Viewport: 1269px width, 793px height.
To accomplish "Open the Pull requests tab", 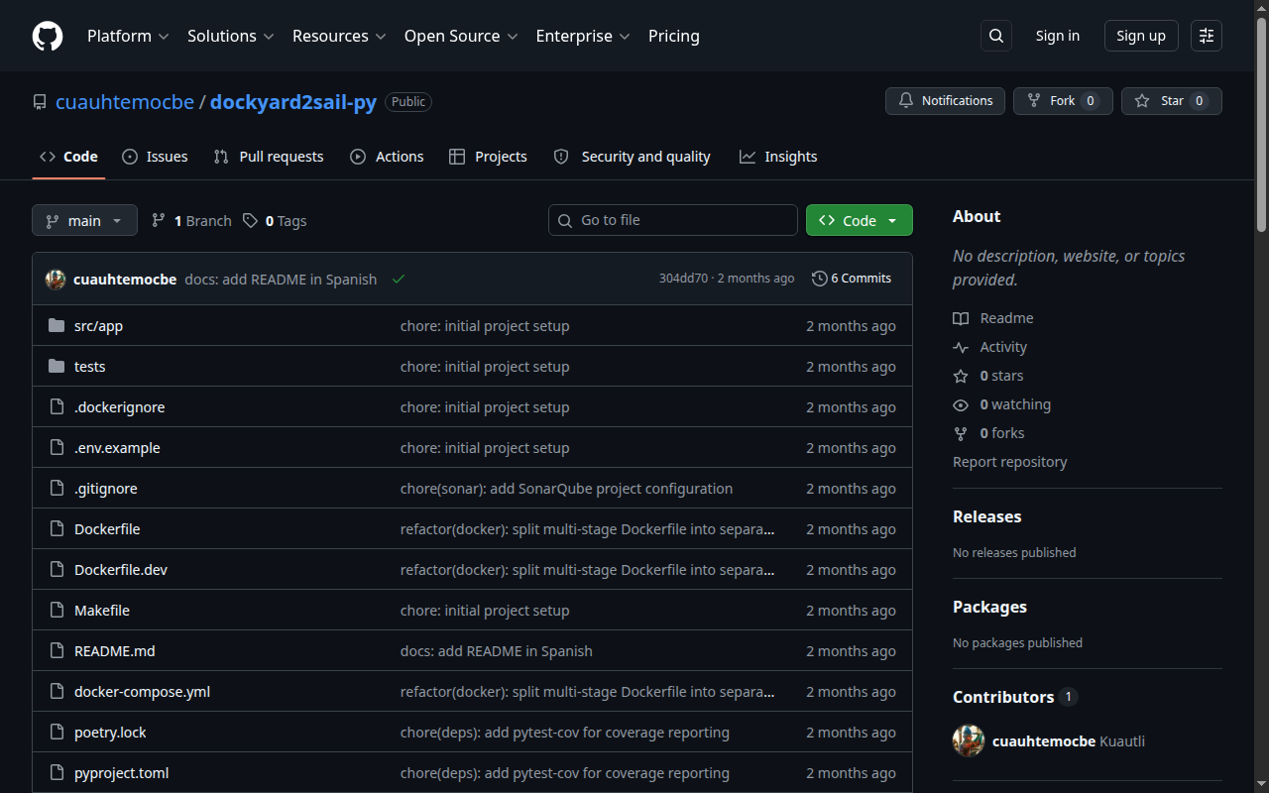I will (269, 157).
